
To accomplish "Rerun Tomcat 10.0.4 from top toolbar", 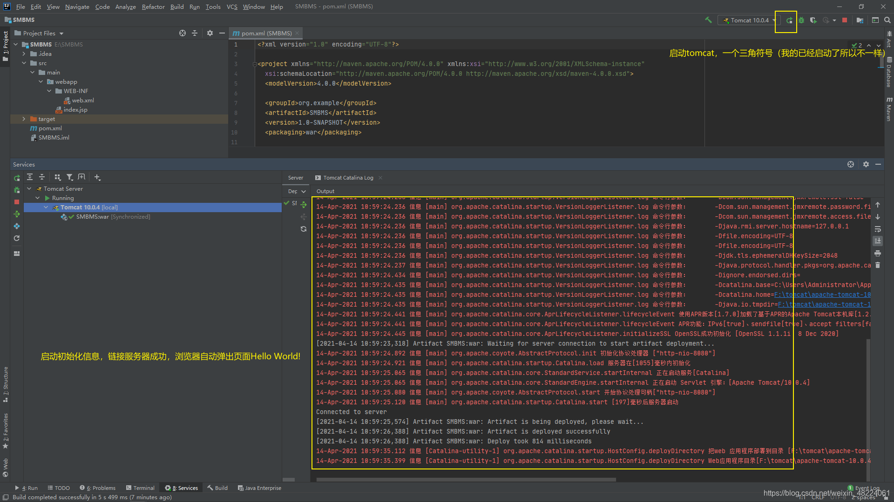I will coord(789,20).
